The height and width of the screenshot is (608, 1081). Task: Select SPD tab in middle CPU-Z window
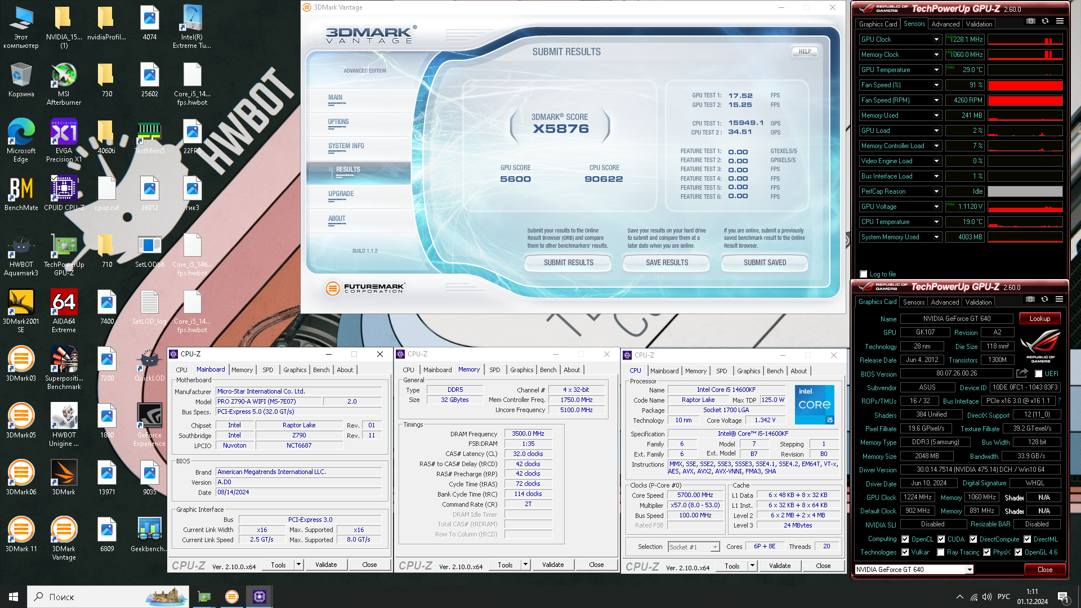point(494,370)
